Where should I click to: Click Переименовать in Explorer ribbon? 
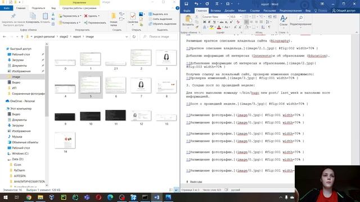95,22
